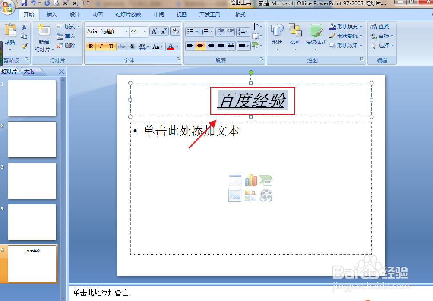Viewport: 433px width, 301px height.
Task: Open the Slide Show (幻灯片放映) tab
Action: pyautogui.click(x=128, y=15)
